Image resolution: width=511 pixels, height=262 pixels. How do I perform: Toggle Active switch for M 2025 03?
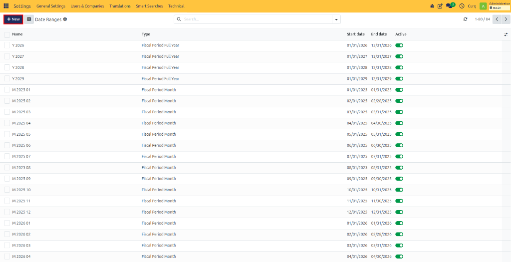pos(399,112)
